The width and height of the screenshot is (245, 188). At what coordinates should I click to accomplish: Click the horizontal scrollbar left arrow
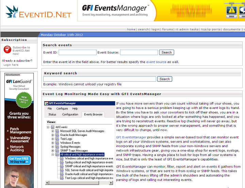[47, 183]
